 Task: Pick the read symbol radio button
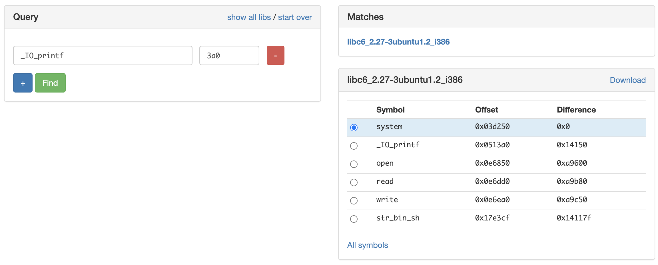[x=354, y=182]
